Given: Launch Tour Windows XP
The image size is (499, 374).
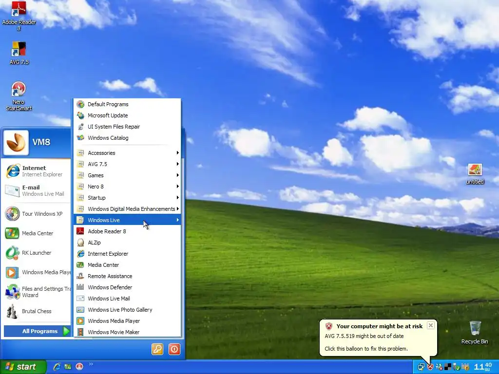Looking at the screenshot, I should coord(36,214).
